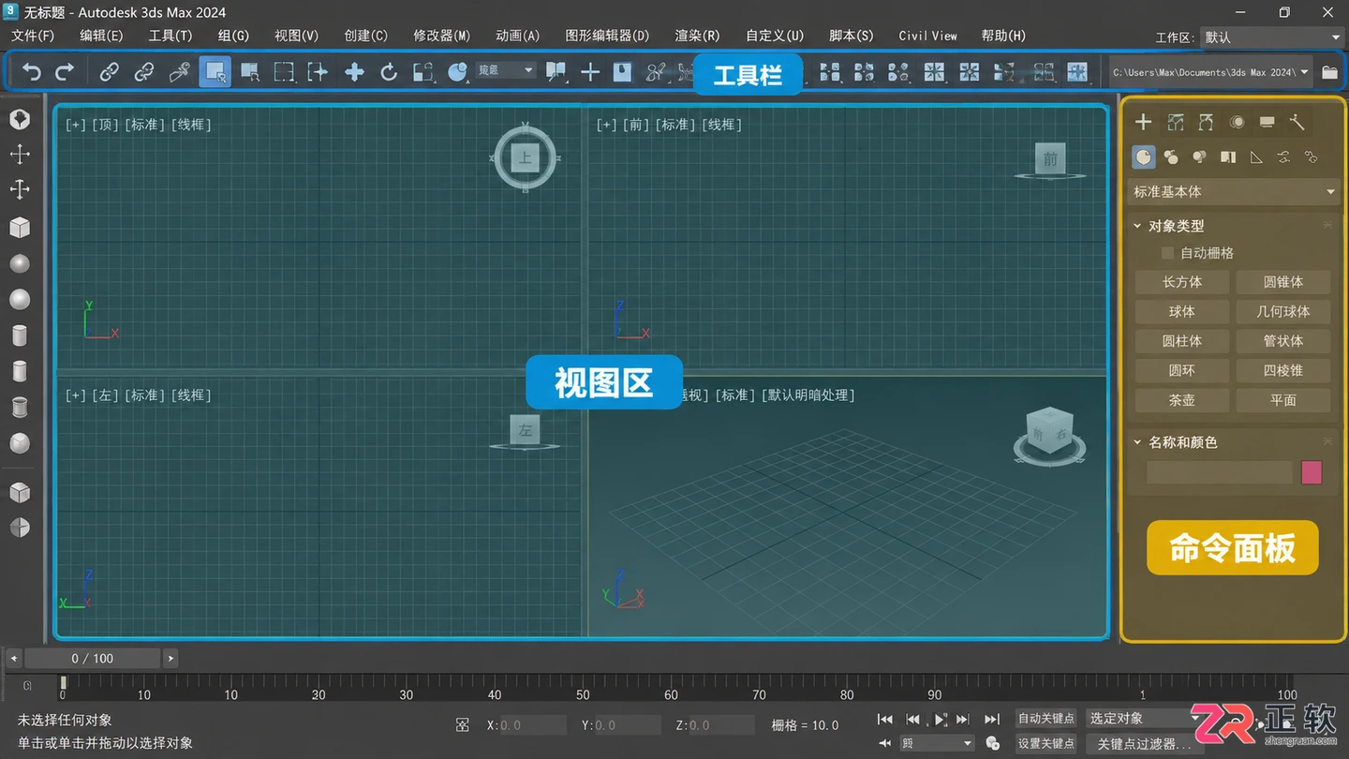Open the Civil View menu

pos(927,36)
